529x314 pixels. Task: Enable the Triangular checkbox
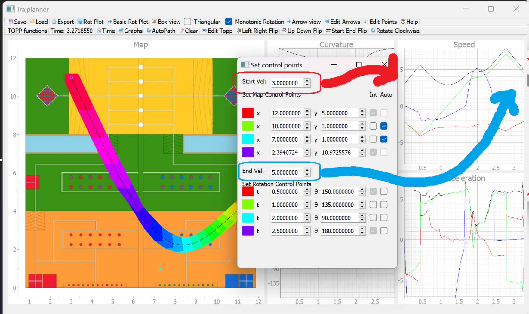click(x=187, y=22)
